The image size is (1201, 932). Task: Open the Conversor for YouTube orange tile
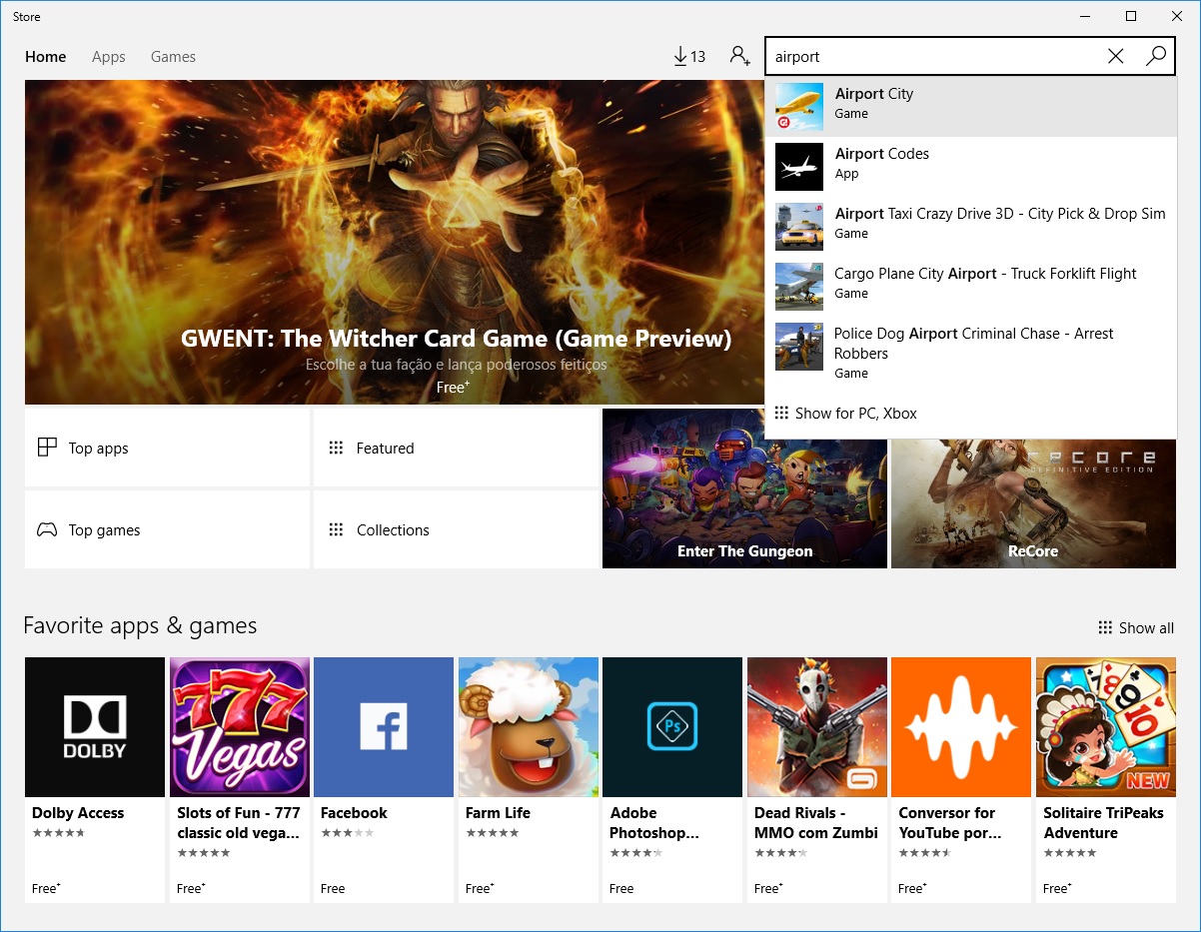[961, 780]
